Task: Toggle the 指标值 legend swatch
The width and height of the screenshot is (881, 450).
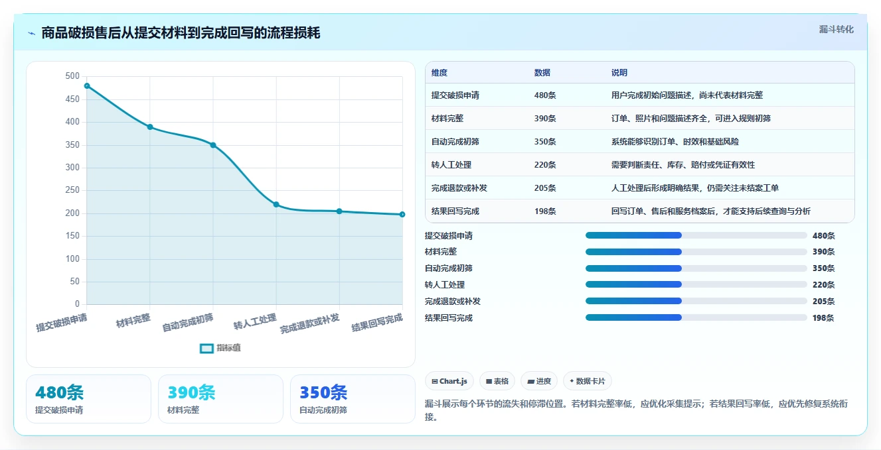Action: (x=206, y=348)
